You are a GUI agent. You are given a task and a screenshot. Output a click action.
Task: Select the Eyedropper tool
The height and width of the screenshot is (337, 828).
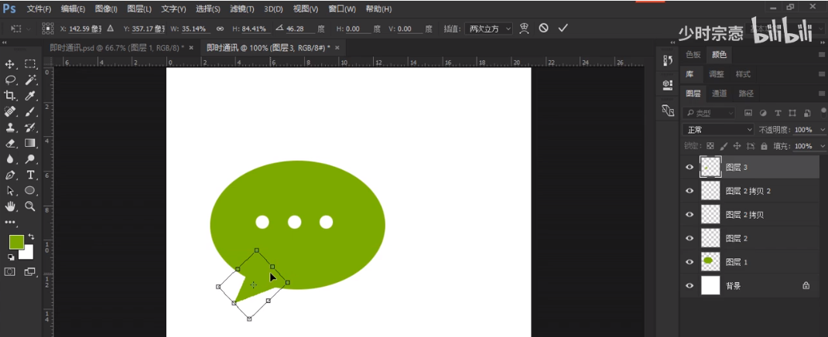pyautogui.click(x=30, y=96)
